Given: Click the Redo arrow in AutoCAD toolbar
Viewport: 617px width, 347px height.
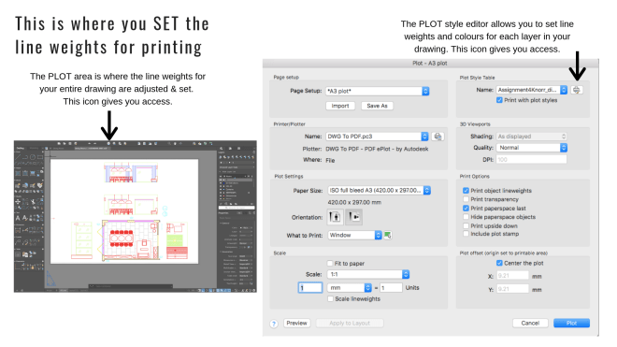Looking at the screenshot, I should coord(94,143).
